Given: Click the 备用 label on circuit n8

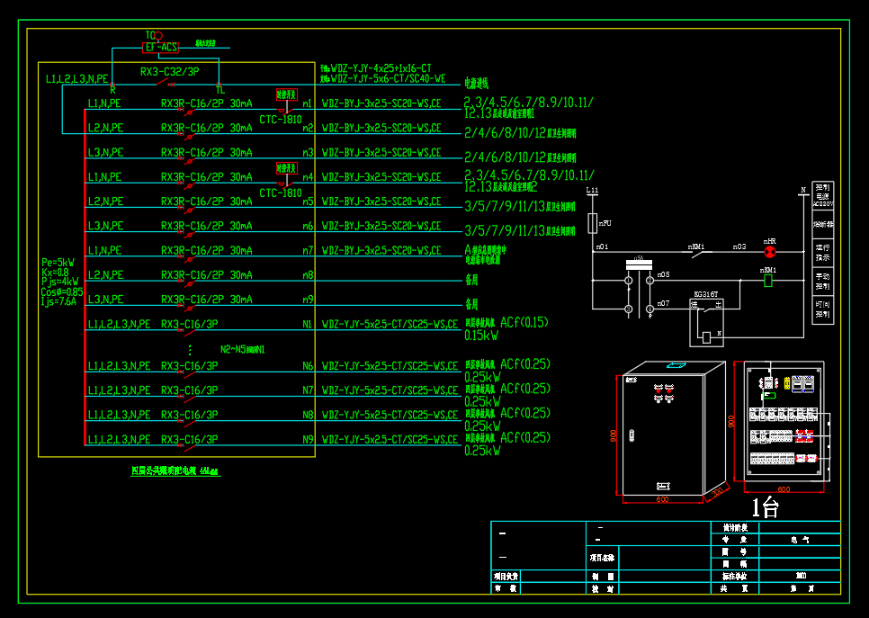Looking at the screenshot, I should 471,280.
